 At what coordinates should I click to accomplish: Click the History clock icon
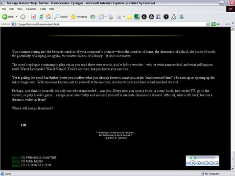tap(93, 17)
